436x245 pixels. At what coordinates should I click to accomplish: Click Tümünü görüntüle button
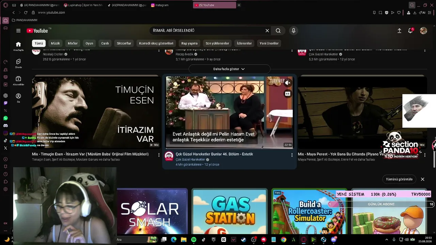(x=399, y=179)
